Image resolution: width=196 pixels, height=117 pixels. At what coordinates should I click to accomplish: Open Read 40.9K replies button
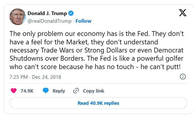[x=98, y=103]
